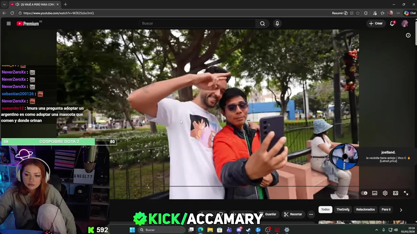This screenshot has height=234, width=417.
Task: Open the YouTube hamburger guide menu
Action: 9,23
